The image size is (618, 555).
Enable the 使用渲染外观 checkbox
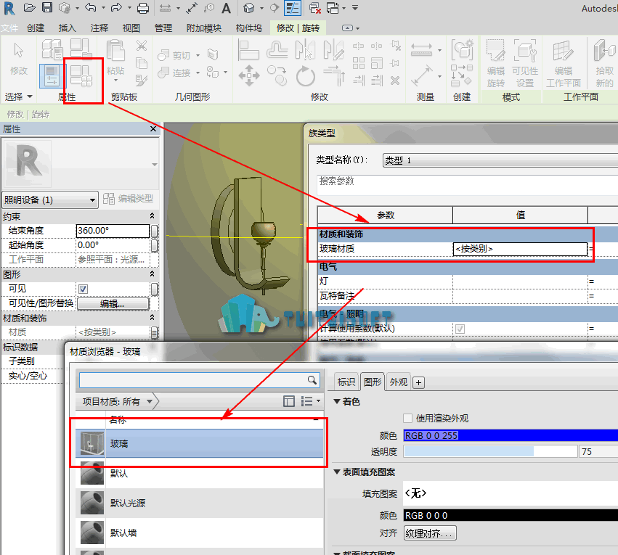(408, 418)
